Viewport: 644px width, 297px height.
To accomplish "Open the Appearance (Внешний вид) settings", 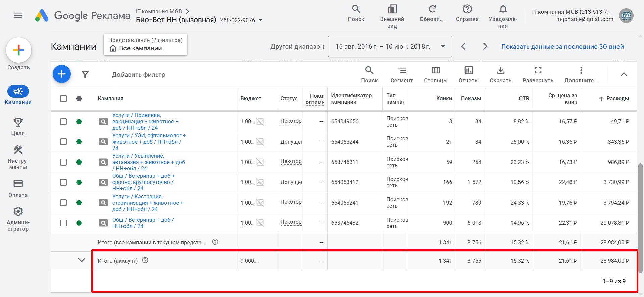I will coord(392,16).
